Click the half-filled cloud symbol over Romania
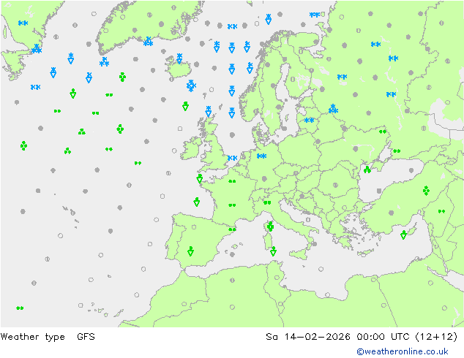Image resolution: width=464 pixels, height=358 pixels. [335, 185]
